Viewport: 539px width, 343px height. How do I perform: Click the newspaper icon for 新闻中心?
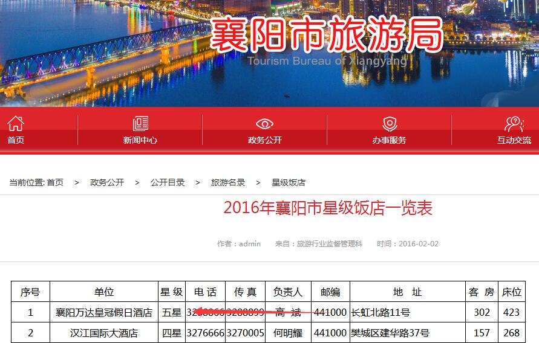140,123
